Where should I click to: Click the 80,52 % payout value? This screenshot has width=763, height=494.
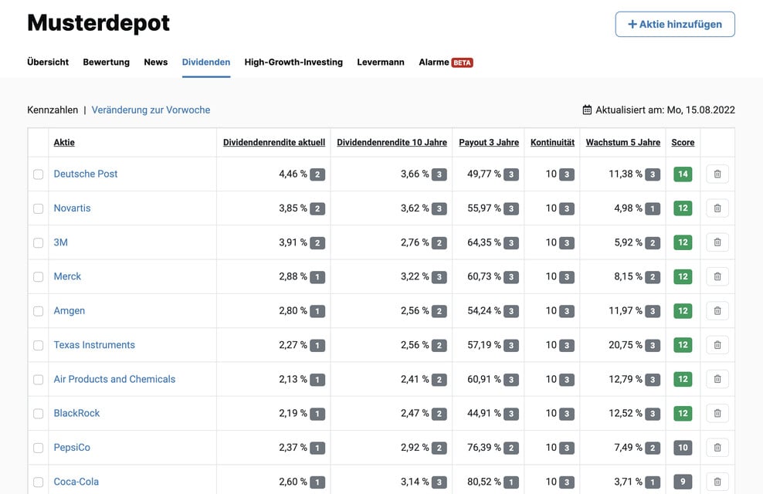(484, 482)
